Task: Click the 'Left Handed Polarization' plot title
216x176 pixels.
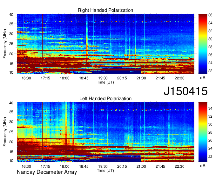Action: click(105, 99)
